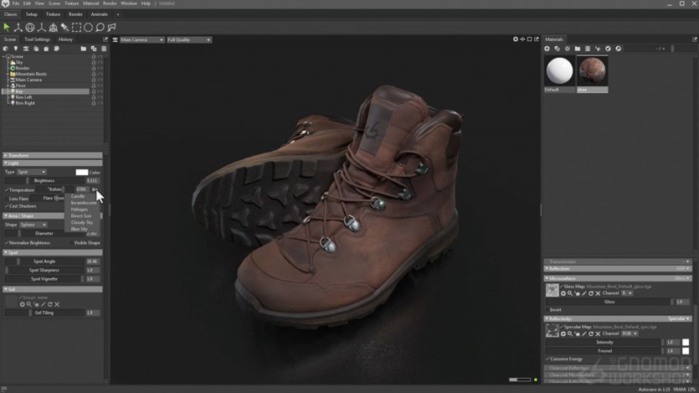Toggle the Temperature checkbox
Screen dimensions: 699x393
7,190
